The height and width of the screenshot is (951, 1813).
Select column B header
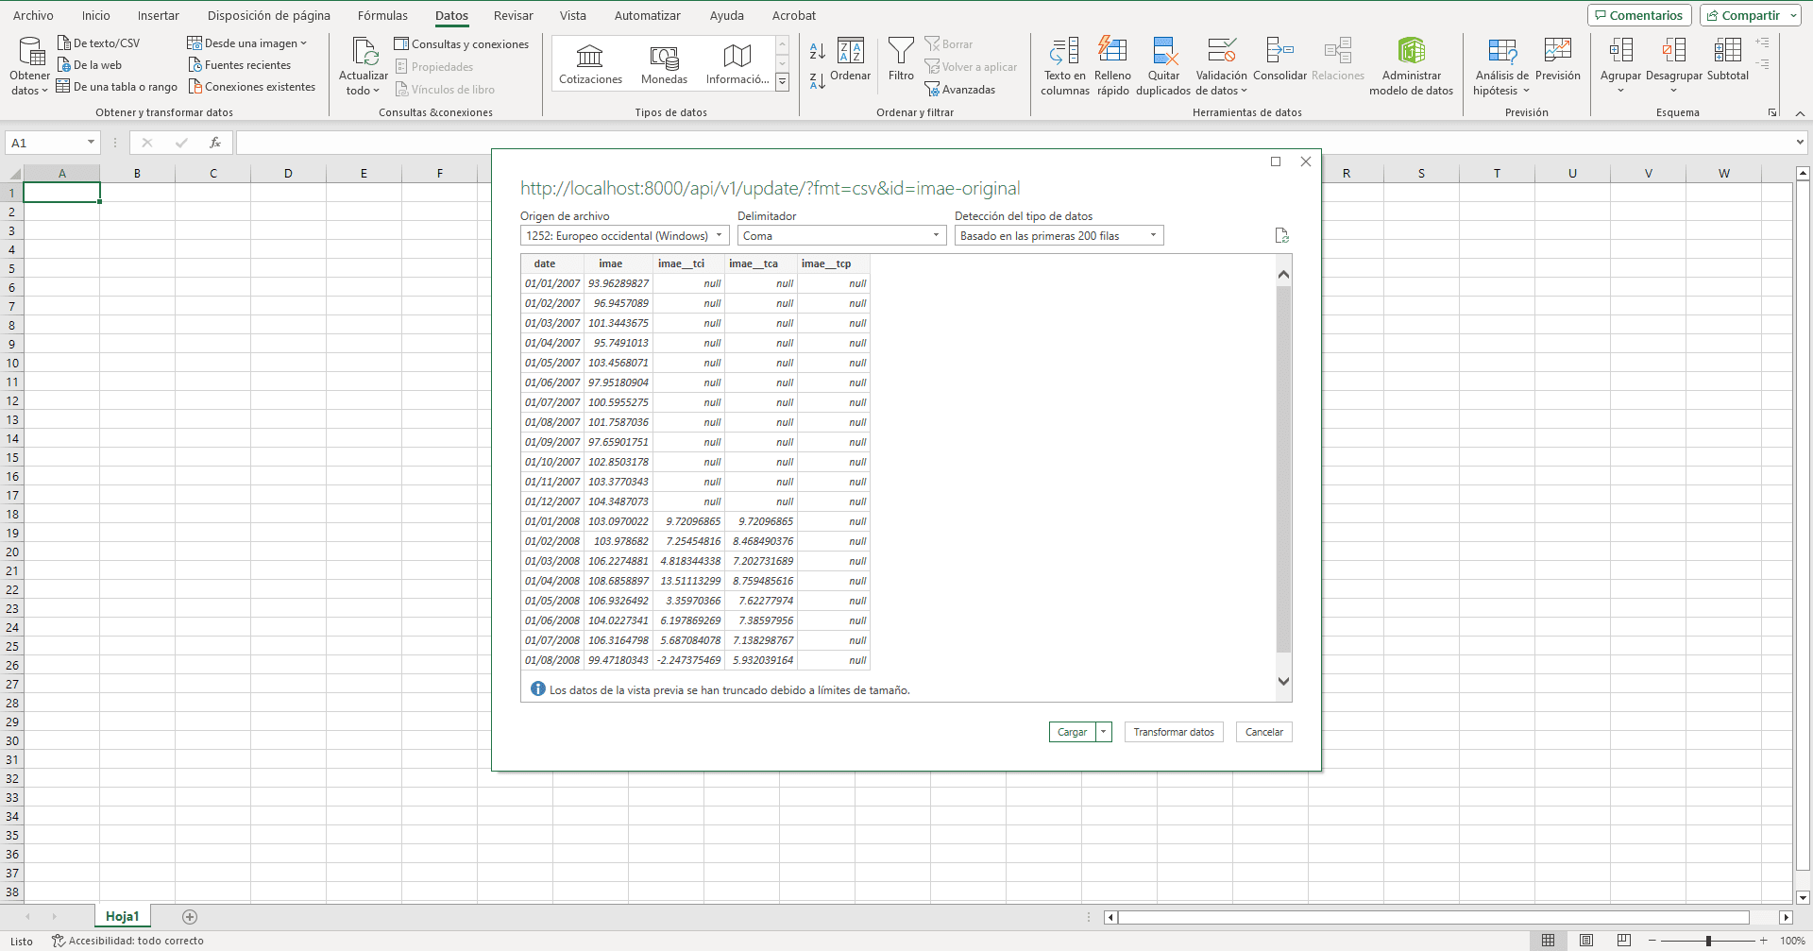(137, 173)
